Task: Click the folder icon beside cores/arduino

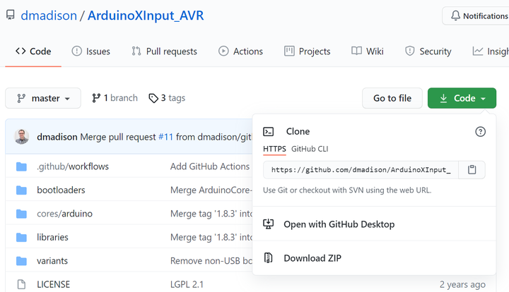Action: click(21, 214)
